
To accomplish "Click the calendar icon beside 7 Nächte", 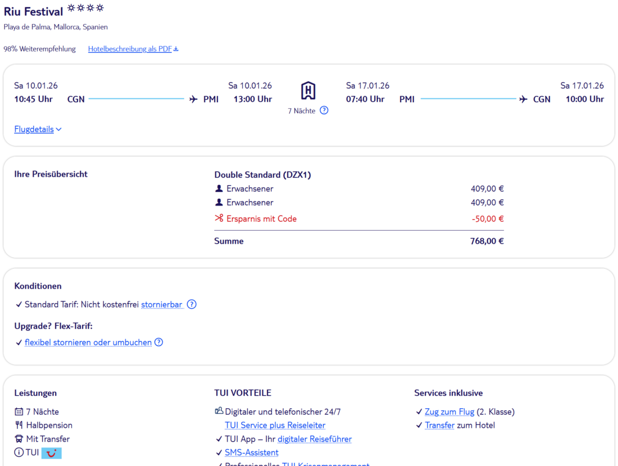I will [19, 412].
